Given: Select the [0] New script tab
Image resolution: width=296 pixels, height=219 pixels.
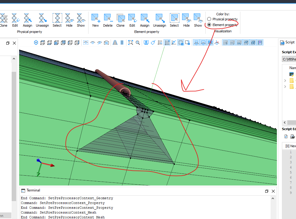Looking at the screenshot, I should [x=291, y=146].
